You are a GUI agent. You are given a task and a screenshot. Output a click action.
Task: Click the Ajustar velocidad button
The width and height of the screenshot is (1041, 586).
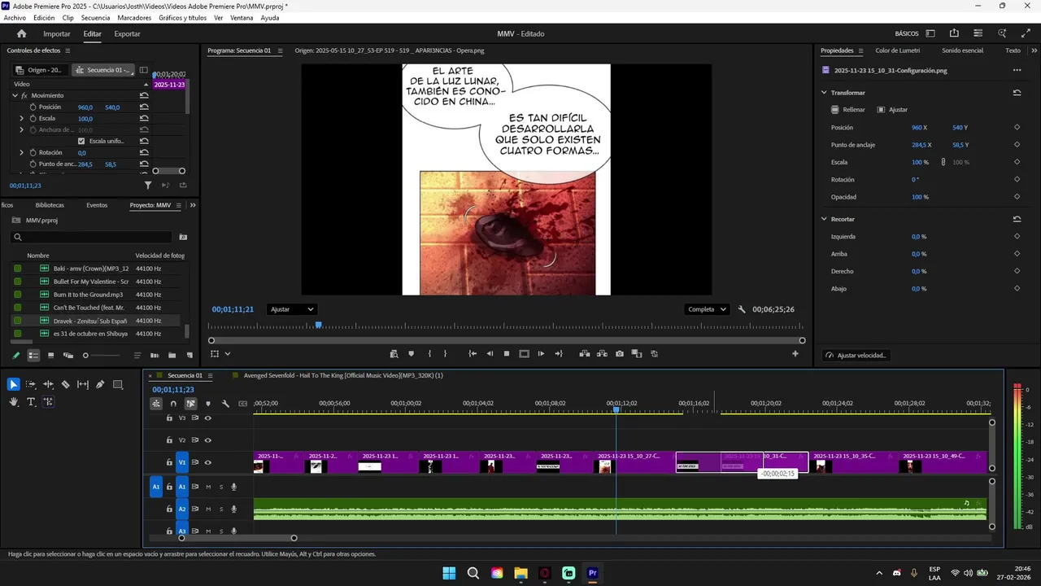pyautogui.click(x=856, y=356)
